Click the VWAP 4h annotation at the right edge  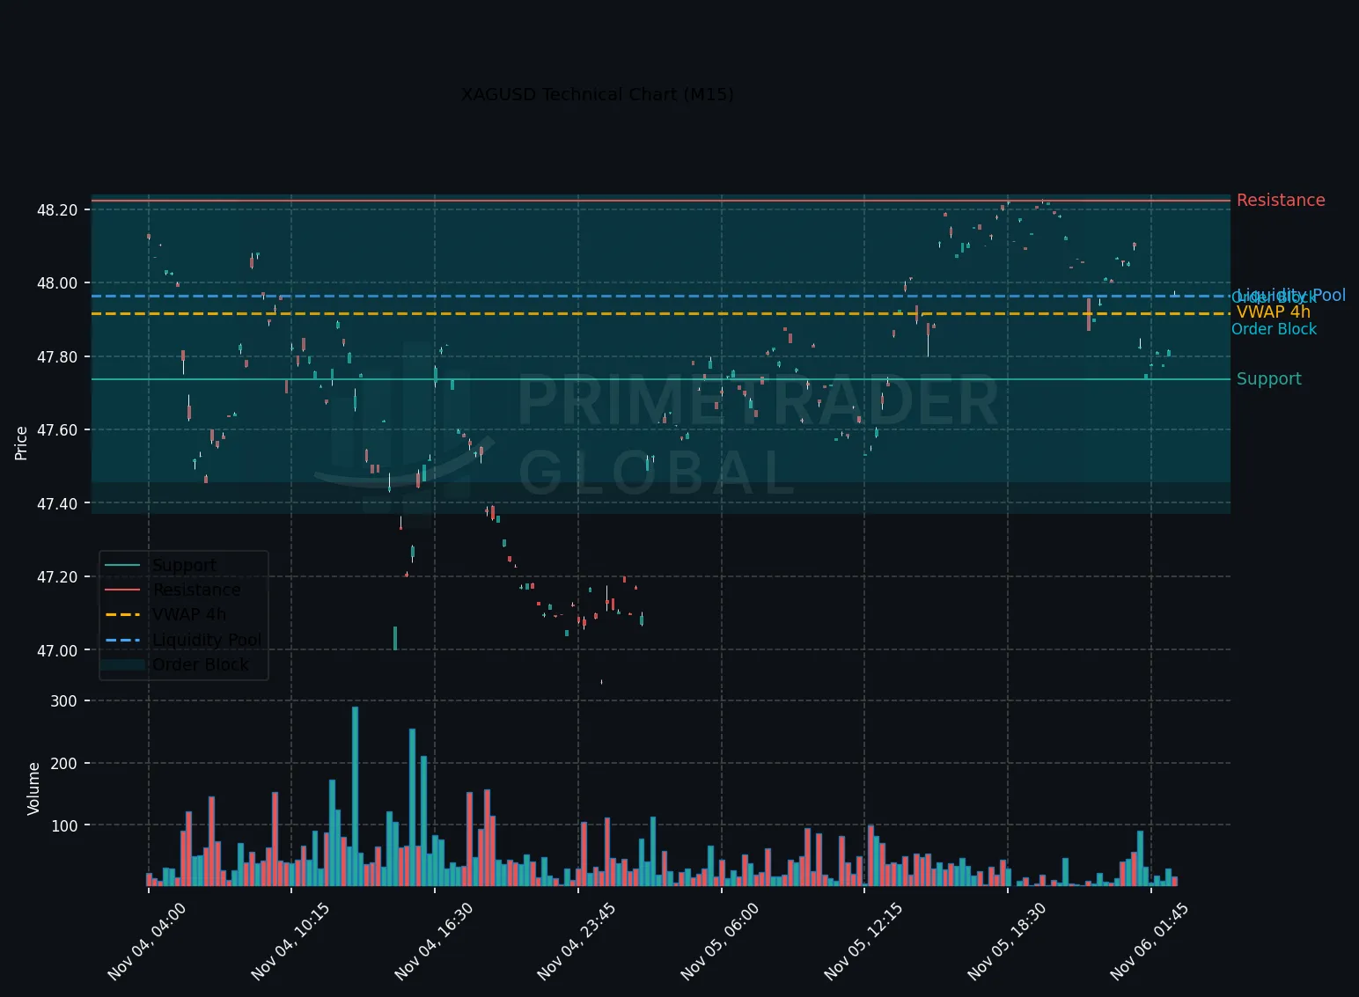(x=1274, y=312)
